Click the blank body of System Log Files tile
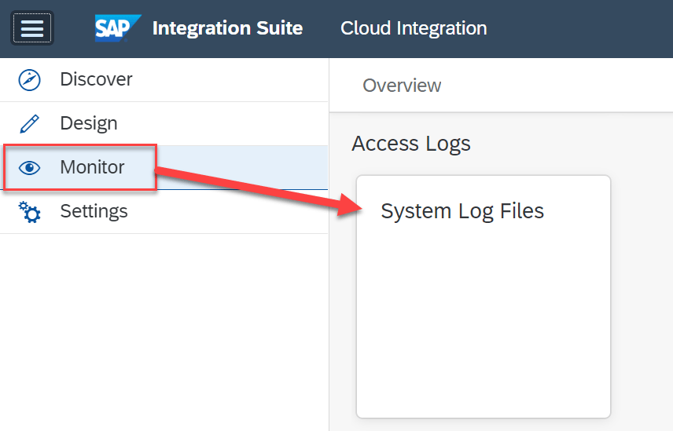Viewport: 673px width, 431px height. (x=483, y=322)
